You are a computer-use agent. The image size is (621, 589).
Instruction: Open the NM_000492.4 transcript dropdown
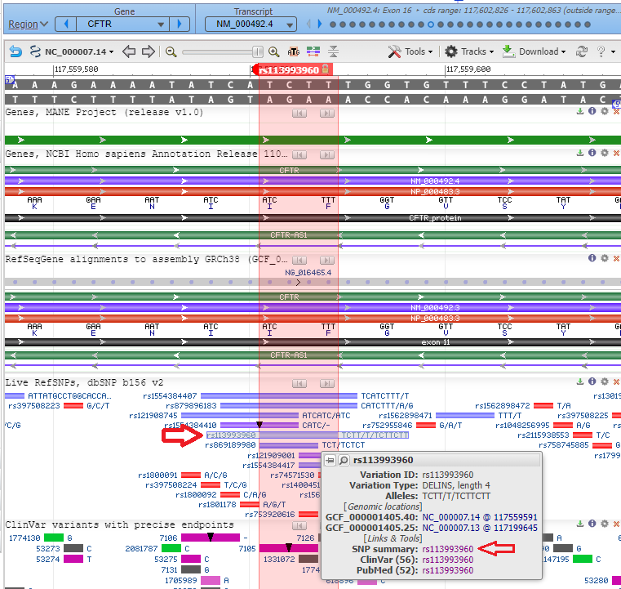coord(251,25)
